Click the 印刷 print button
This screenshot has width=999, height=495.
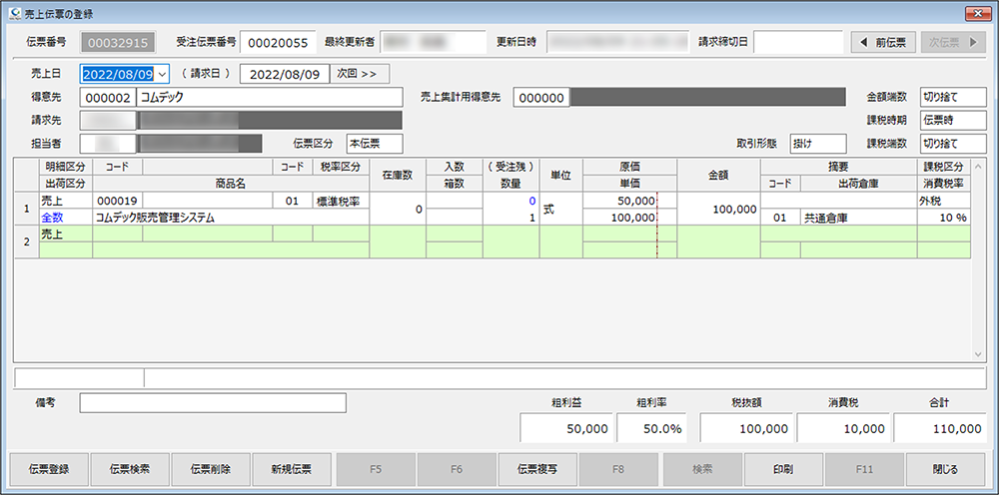pos(783,469)
